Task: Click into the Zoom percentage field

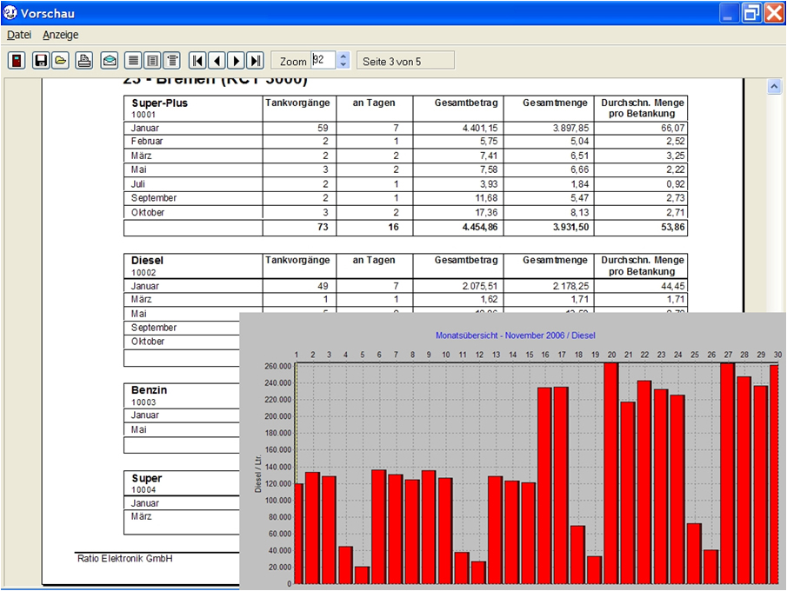Action: click(323, 60)
